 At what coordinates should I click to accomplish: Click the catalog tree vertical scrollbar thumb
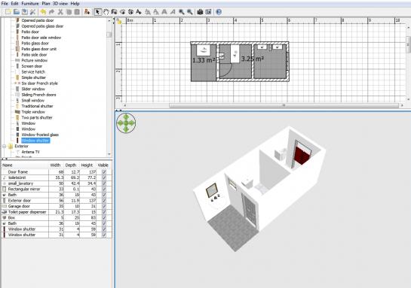pos(109,35)
